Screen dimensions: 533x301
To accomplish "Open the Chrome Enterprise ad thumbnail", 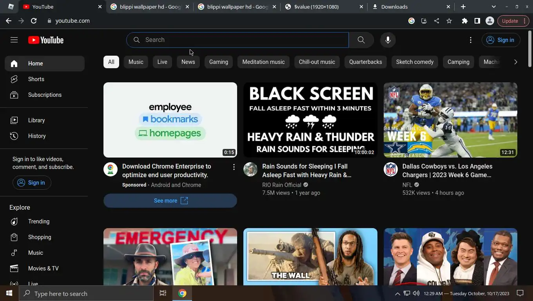I will 170,120.
